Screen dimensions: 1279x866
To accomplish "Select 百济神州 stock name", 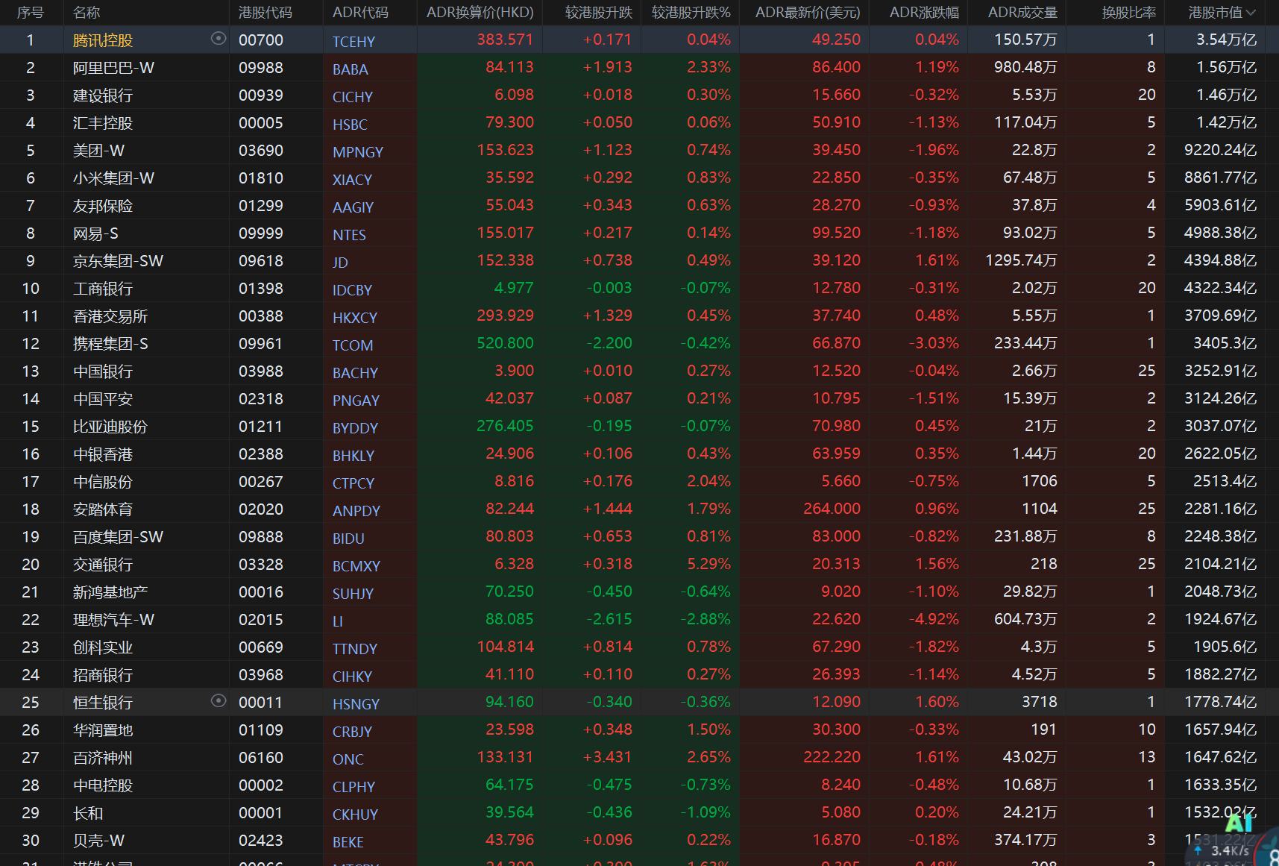I will [103, 758].
